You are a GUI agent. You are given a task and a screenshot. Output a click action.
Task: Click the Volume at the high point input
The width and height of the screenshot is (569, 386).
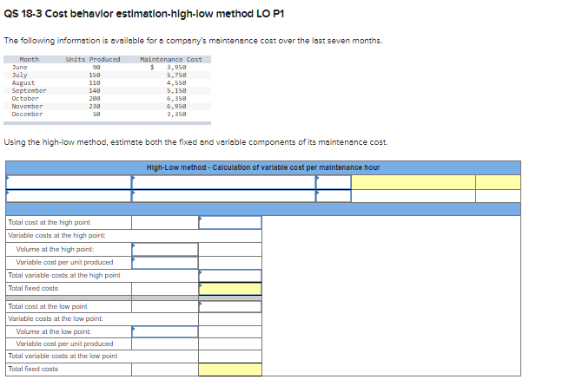165,249
